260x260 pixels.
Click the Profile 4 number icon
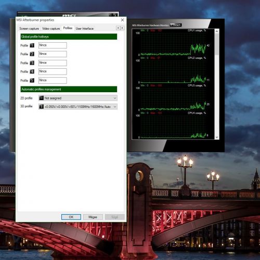32,71
